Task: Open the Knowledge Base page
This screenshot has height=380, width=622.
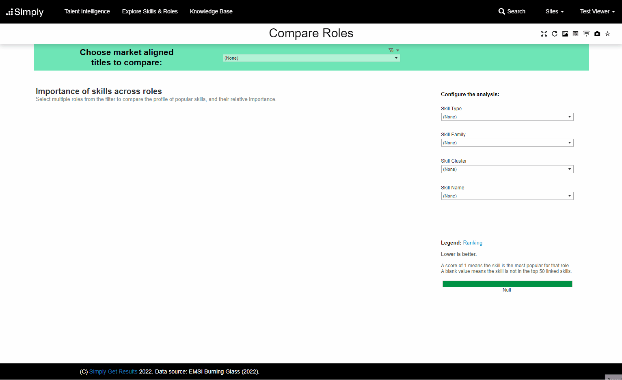Action: click(x=211, y=11)
